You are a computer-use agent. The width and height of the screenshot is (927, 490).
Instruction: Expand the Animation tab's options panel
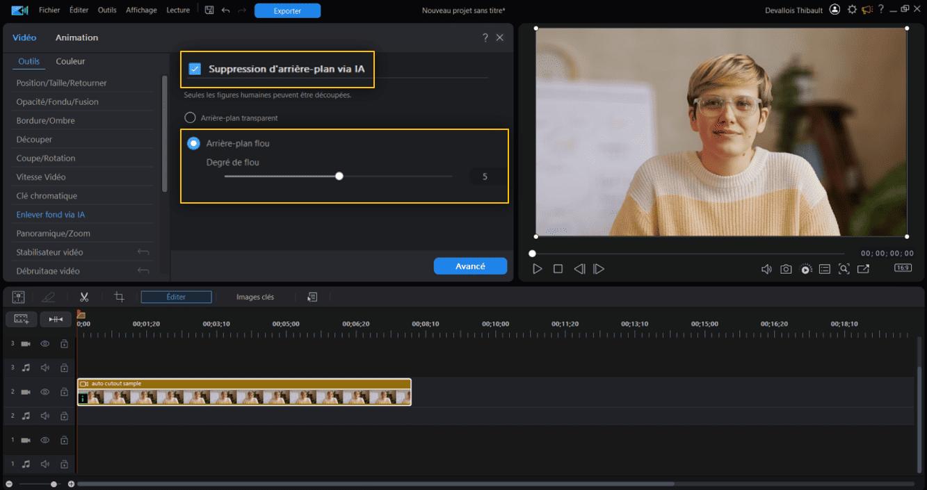point(76,38)
